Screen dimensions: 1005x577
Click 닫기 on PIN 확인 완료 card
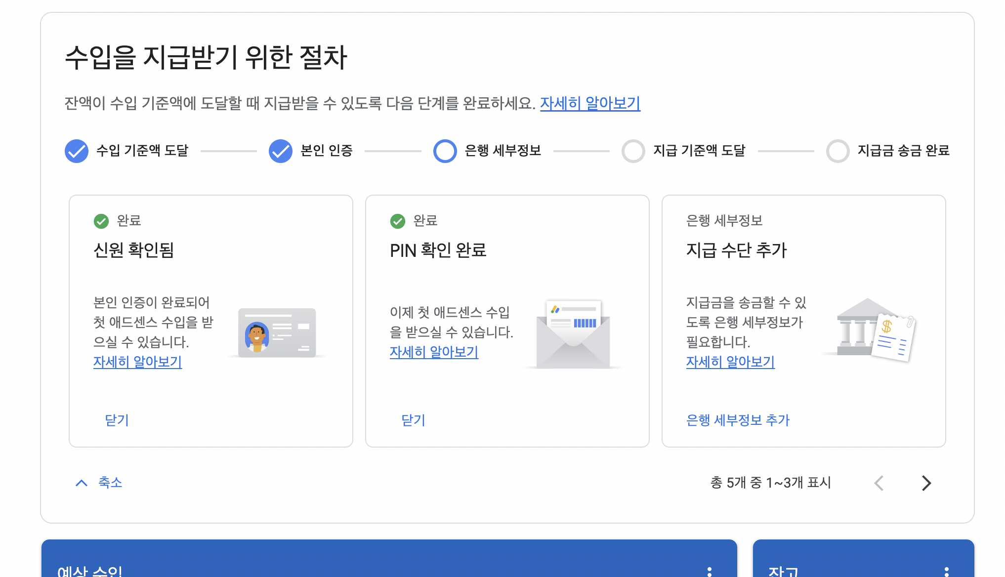point(414,420)
